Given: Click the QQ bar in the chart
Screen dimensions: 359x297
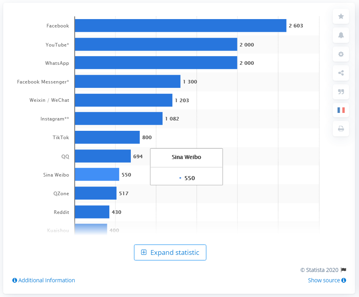Looking at the screenshot, I should (103, 156).
